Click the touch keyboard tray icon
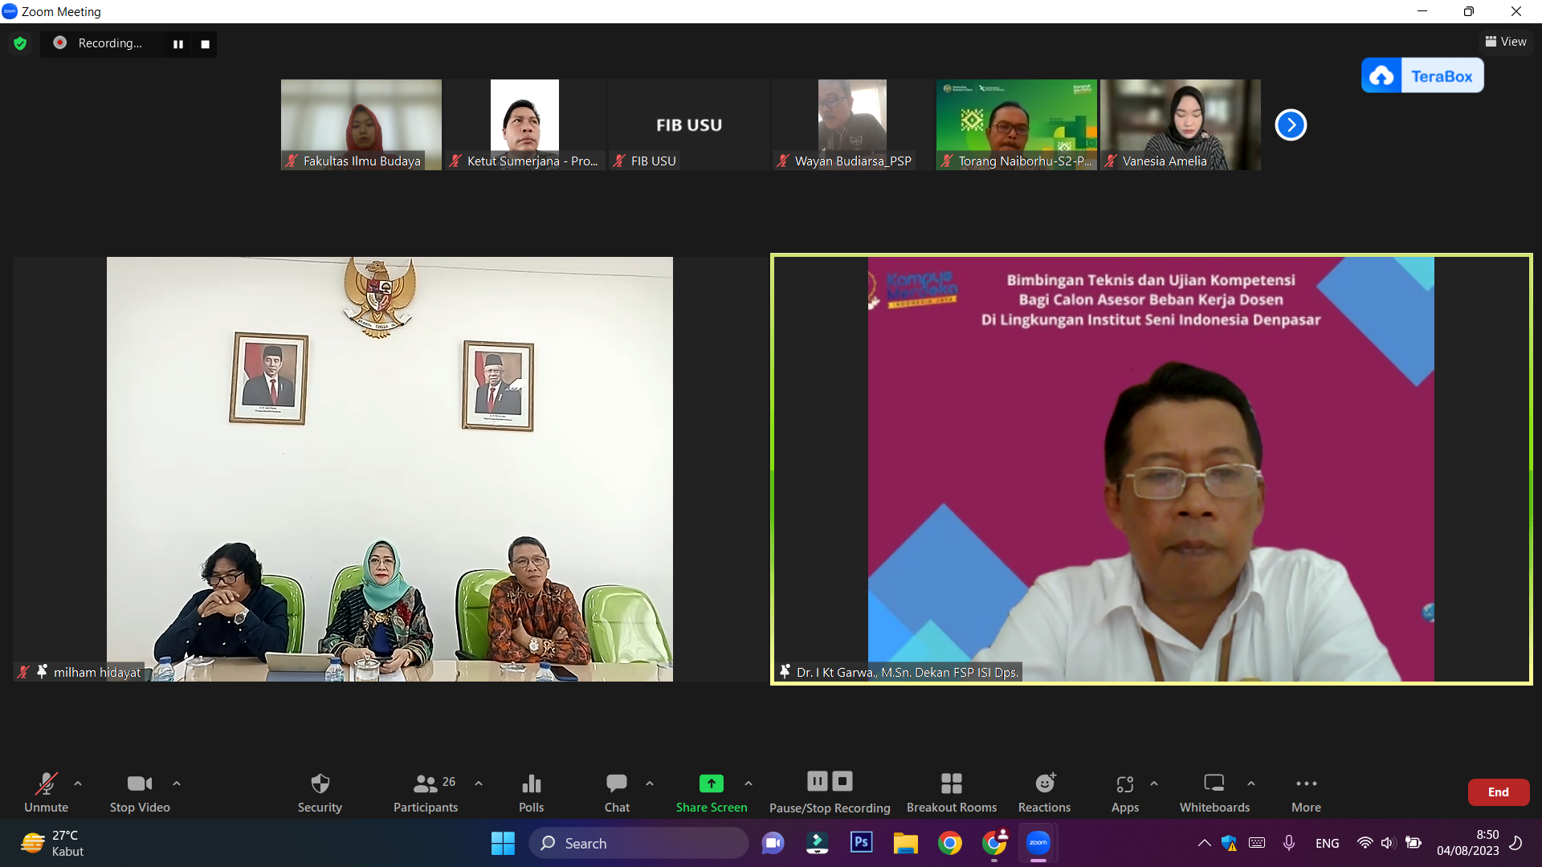This screenshot has width=1542, height=867. coord(1257,843)
